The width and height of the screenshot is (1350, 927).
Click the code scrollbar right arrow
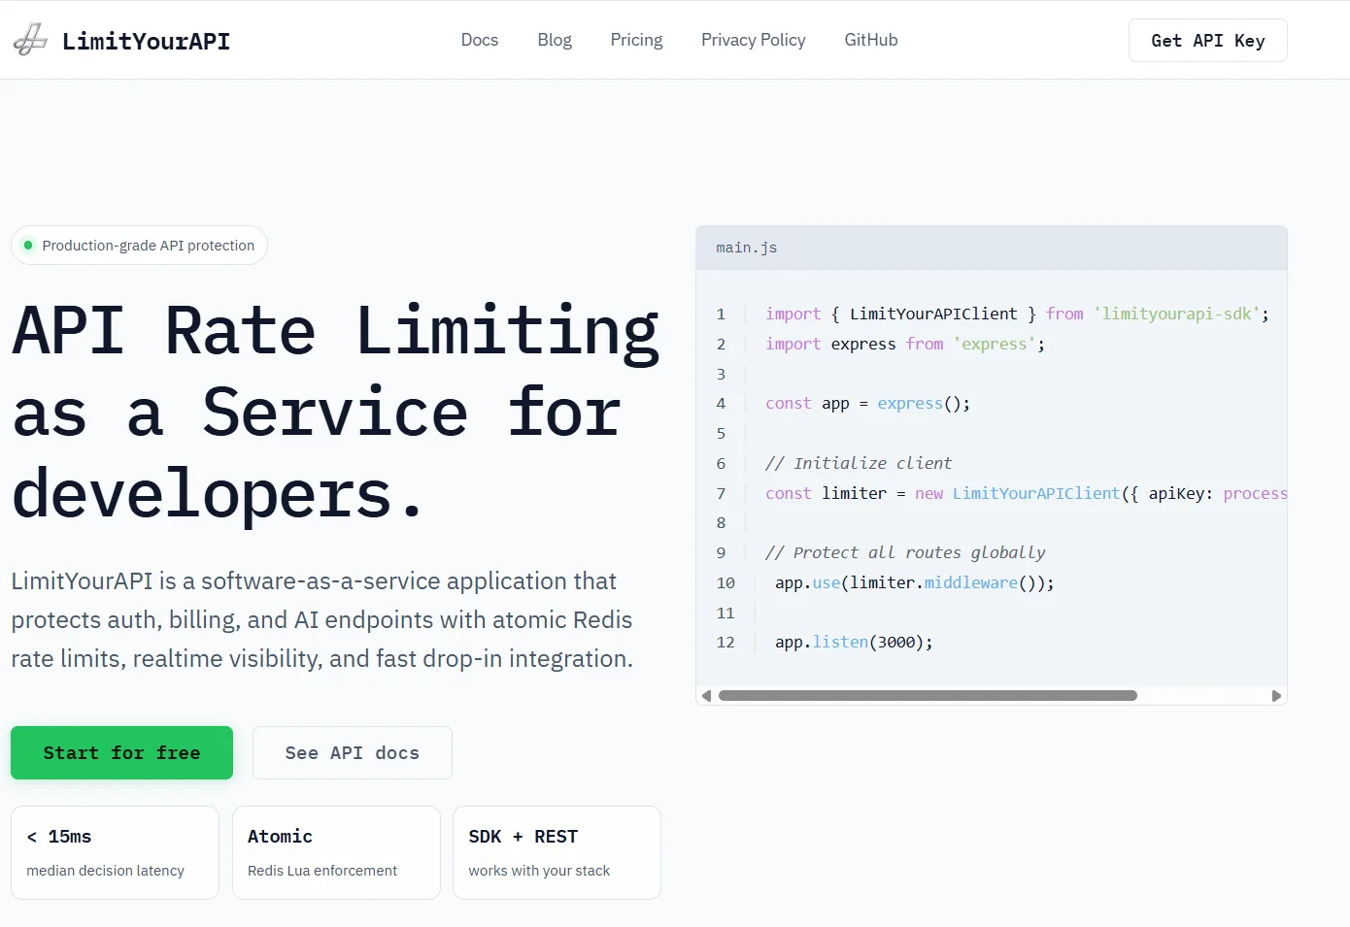[1276, 695]
